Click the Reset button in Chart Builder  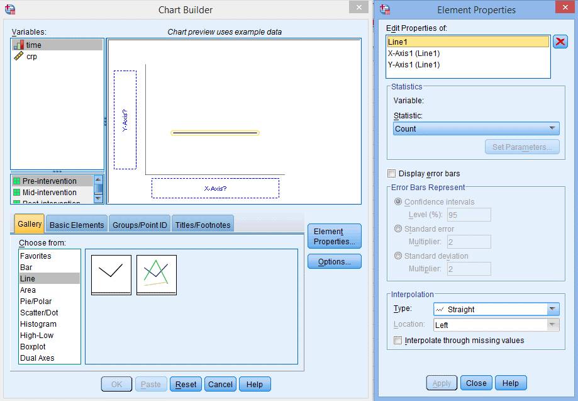point(186,384)
